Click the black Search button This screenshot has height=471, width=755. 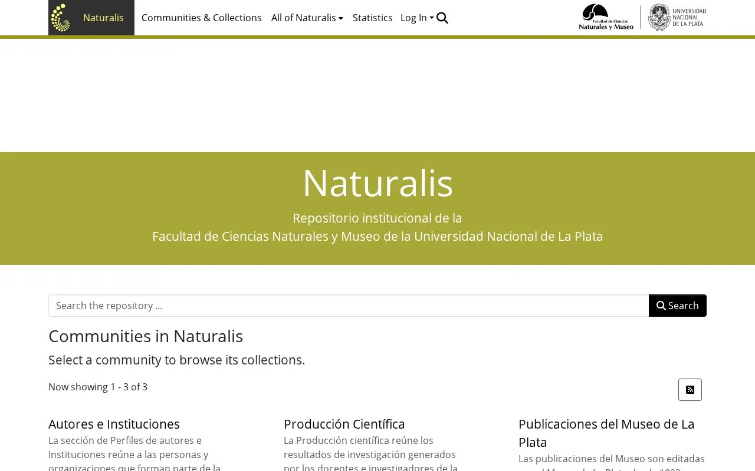point(678,306)
